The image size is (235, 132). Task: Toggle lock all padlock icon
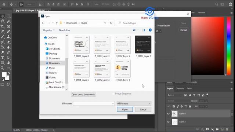click(190, 106)
